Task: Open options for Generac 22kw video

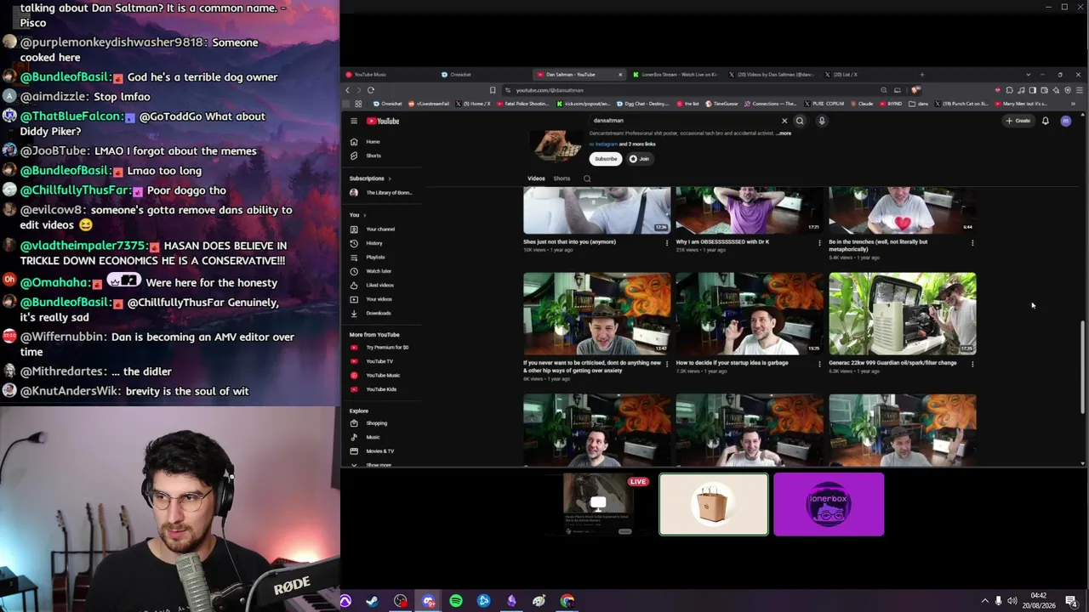Action: [x=972, y=364]
